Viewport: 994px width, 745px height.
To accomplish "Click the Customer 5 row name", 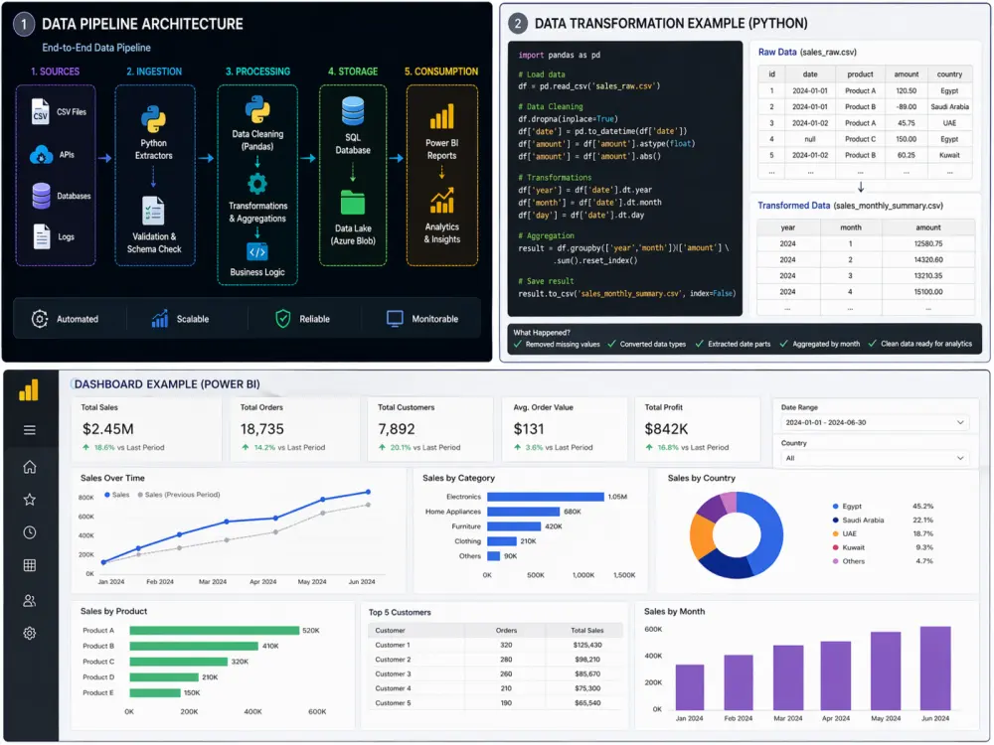I will (x=393, y=703).
